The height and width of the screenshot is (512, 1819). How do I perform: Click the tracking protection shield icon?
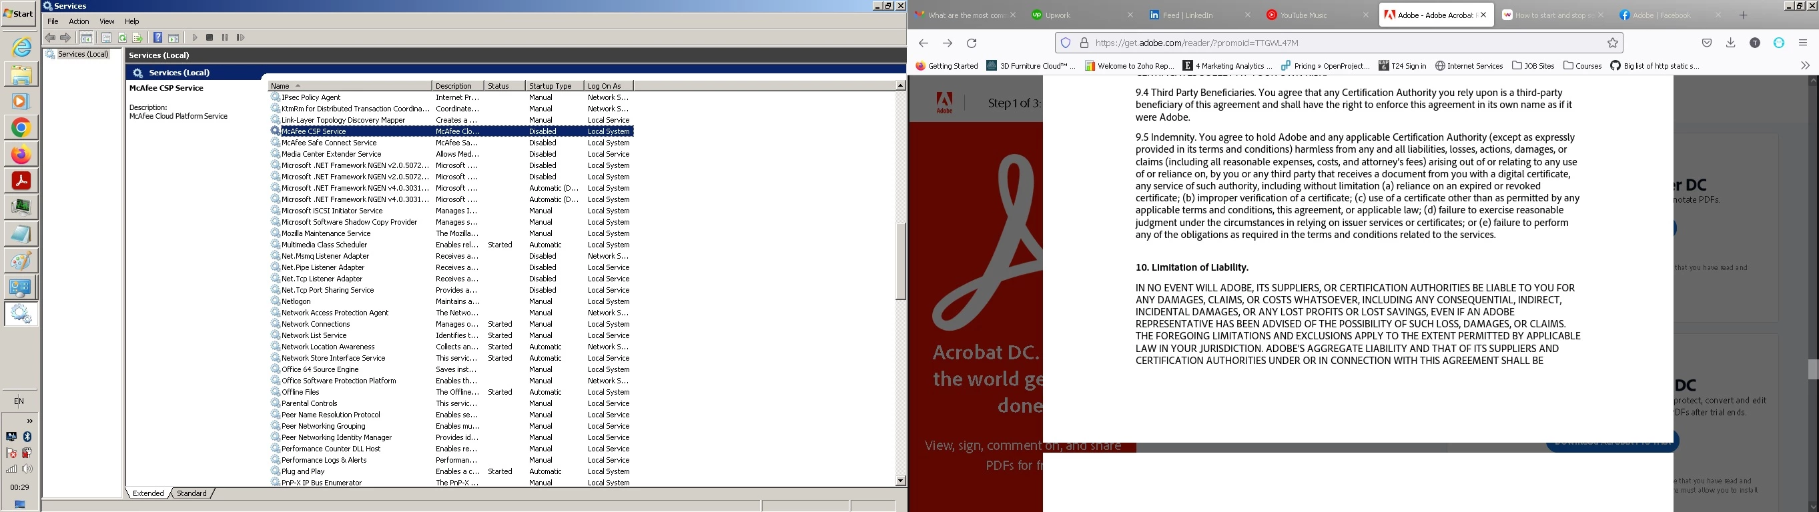1066,44
